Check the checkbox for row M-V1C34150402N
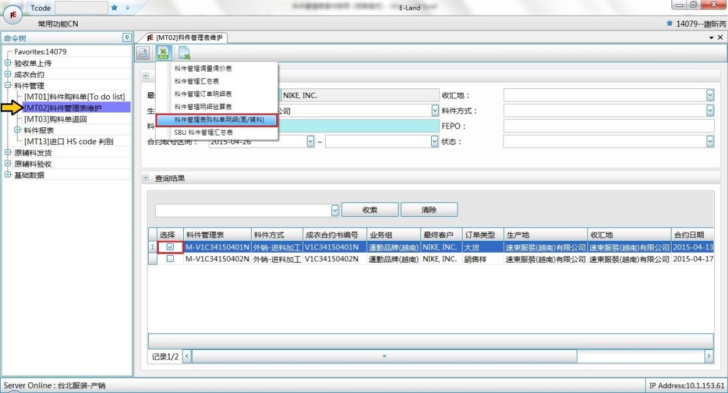This screenshot has height=393, width=728. pyautogui.click(x=170, y=259)
